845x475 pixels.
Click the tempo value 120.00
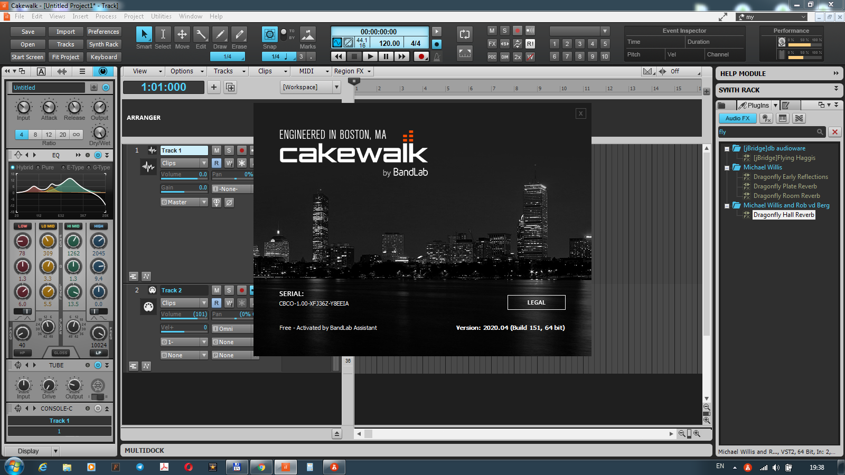pyautogui.click(x=389, y=43)
